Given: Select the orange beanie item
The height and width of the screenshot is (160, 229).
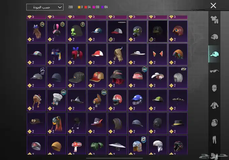Looking at the screenshot, I should (x=57, y=146).
